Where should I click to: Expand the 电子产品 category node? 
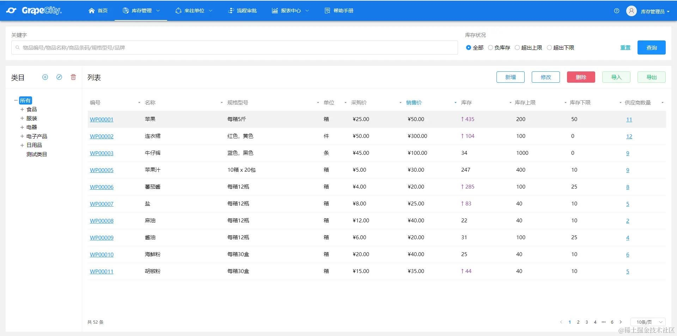pyautogui.click(x=22, y=136)
